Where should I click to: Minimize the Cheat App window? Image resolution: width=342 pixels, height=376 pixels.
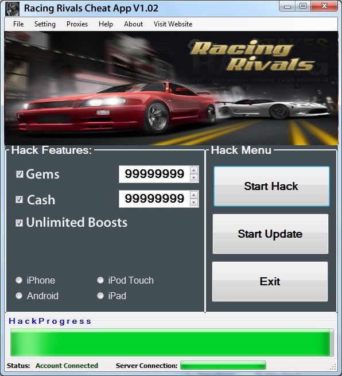[287, 6]
